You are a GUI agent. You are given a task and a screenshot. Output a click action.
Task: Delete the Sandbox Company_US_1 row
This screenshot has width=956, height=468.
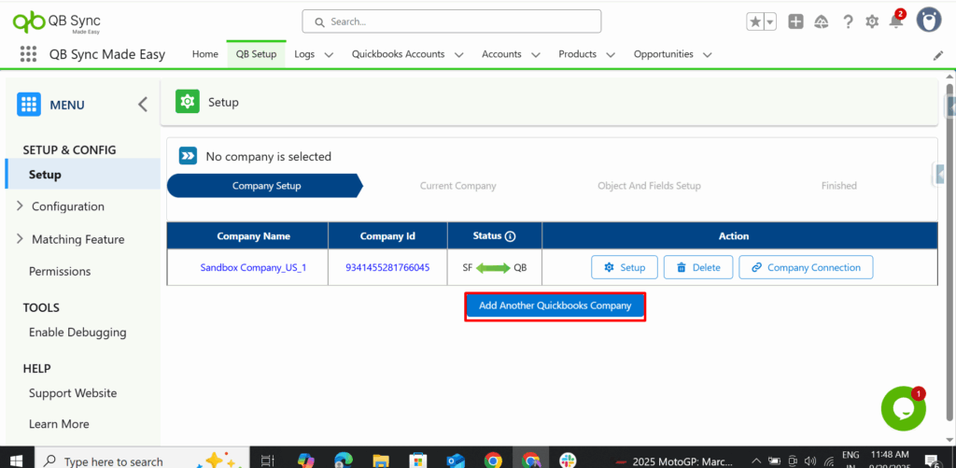tap(698, 267)
